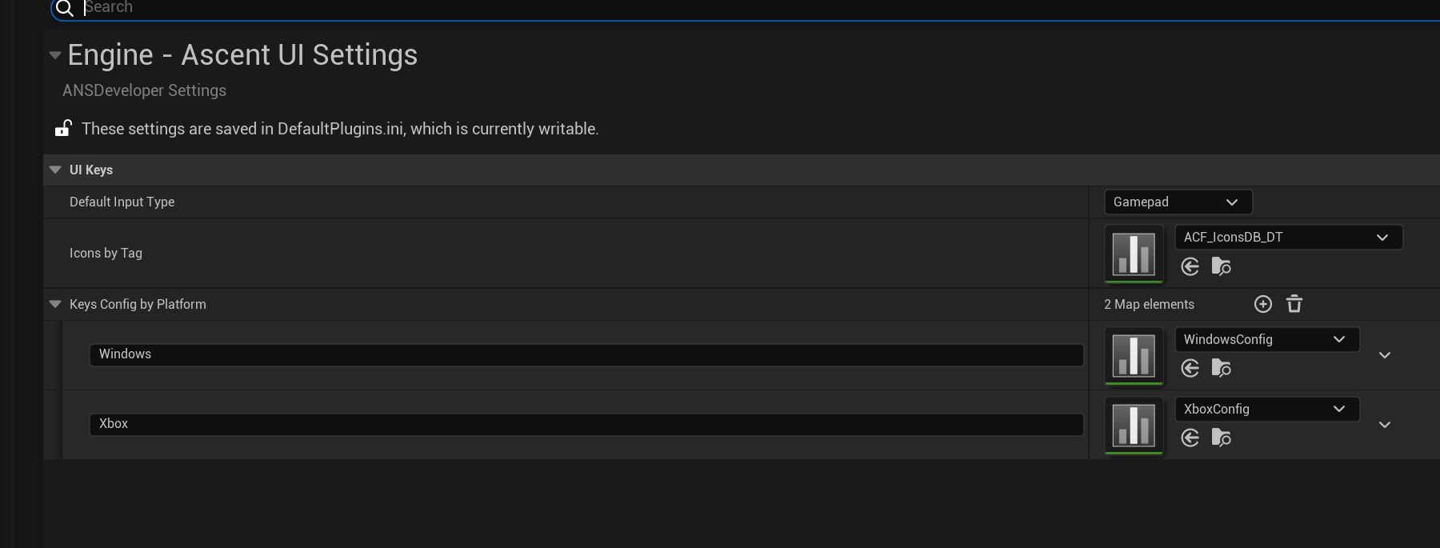Viewport: 1440px width, 548px height.
Task: Expand the WindowsConfig entry chevron
Action: 1385,355
